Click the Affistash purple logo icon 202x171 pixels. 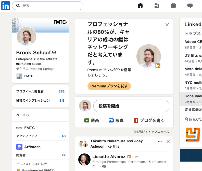19,147
